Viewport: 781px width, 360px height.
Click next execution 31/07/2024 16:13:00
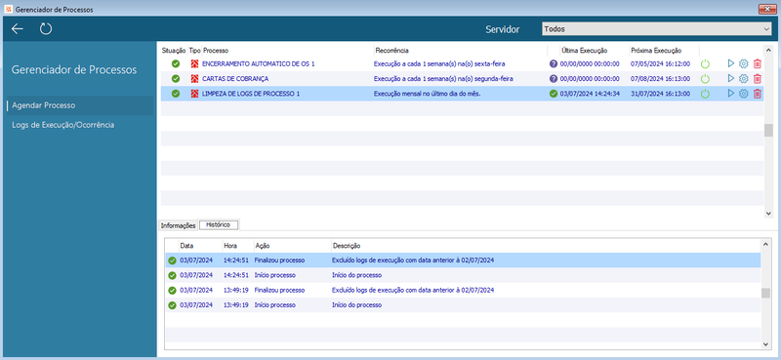click(x=661, y=94)
